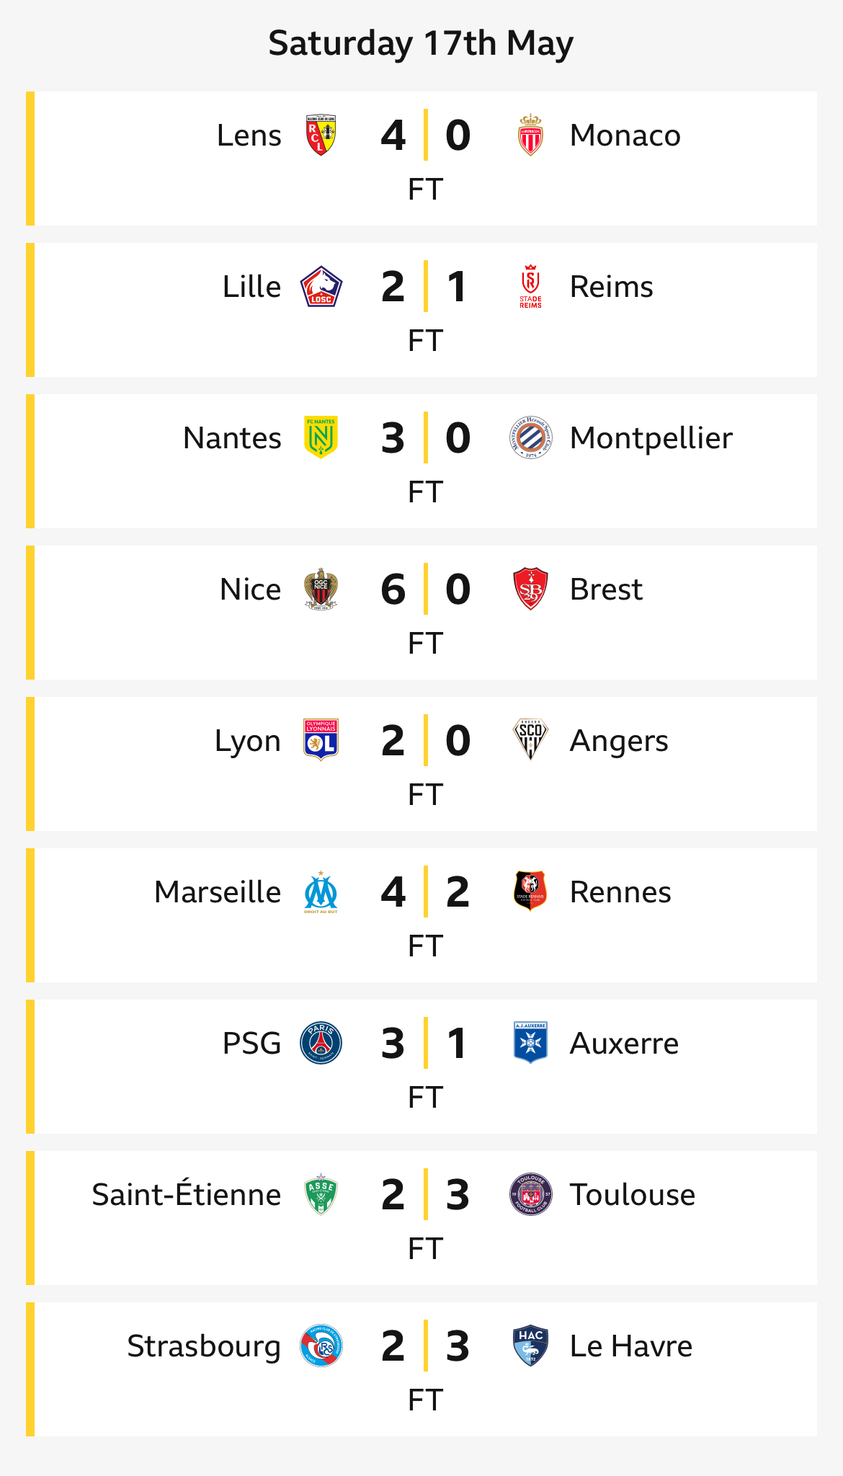Open the Saint-Étienne team name link
Screen dimensions: 843x1476
(187, 1194)
